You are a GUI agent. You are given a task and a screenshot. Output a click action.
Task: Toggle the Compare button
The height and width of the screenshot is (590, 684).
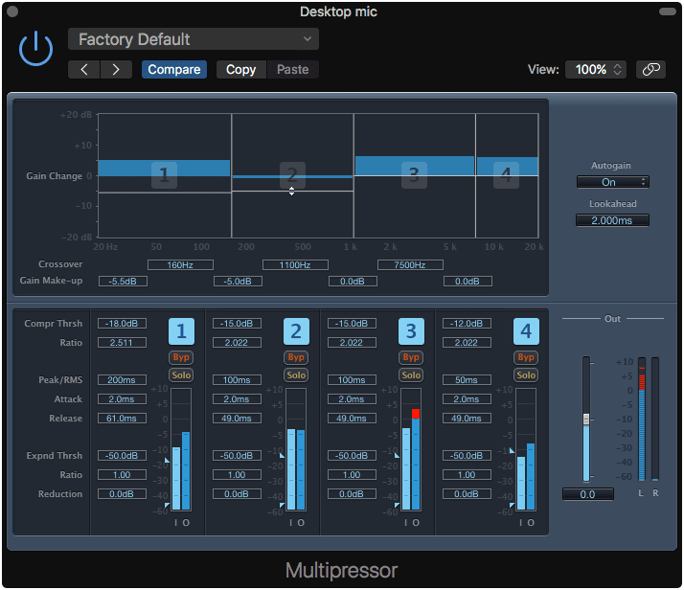pyautogui.click(x=173, y=69)
